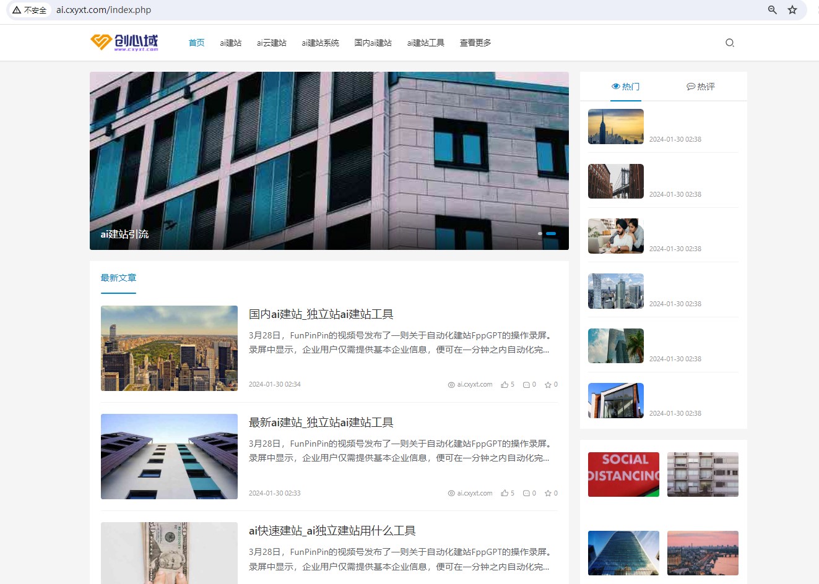
Task: Click the SOCIAL DISTANCING image tile
Action: [x=623, y=474]
